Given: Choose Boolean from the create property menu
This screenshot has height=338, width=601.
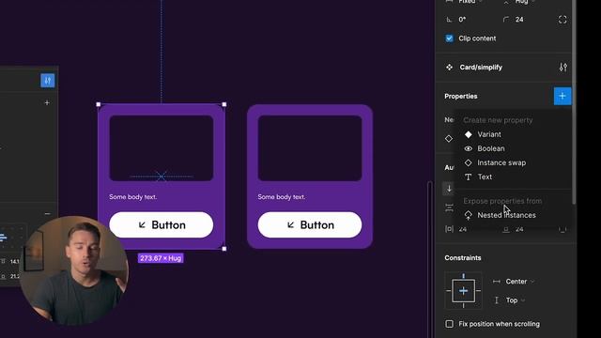Looking at the screenshot, I should point(490,148).
